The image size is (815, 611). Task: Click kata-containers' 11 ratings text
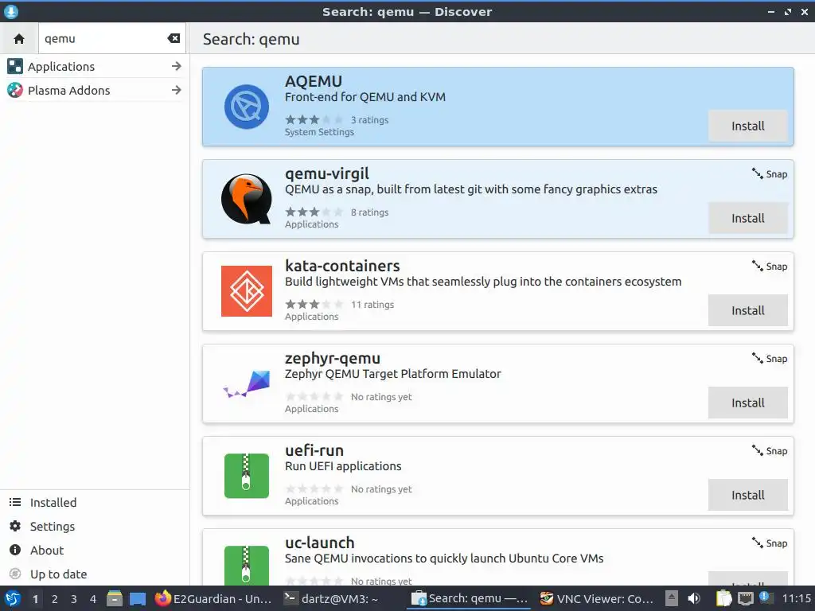(x=372, y=305)
